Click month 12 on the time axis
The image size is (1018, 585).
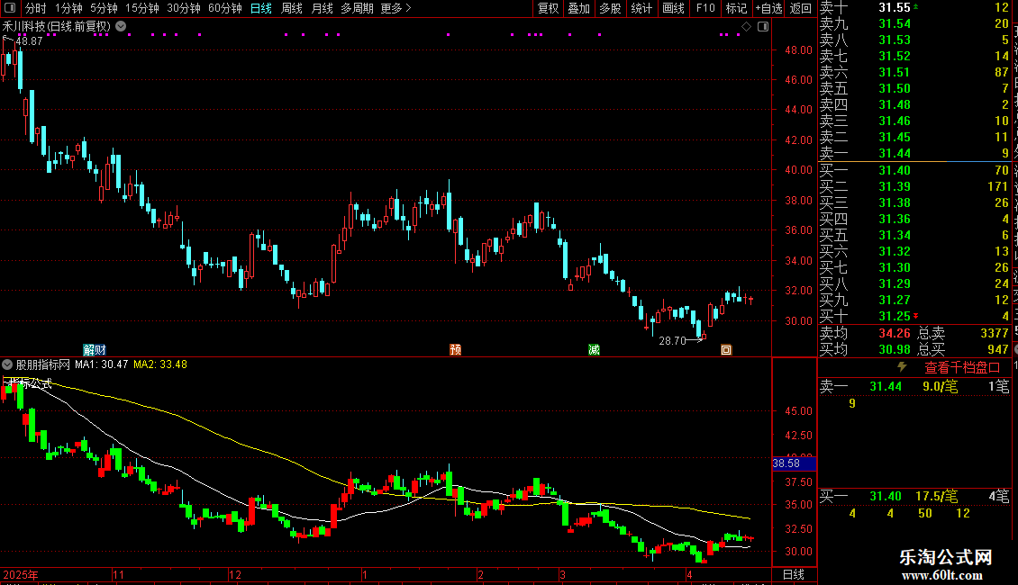[235, 574]
